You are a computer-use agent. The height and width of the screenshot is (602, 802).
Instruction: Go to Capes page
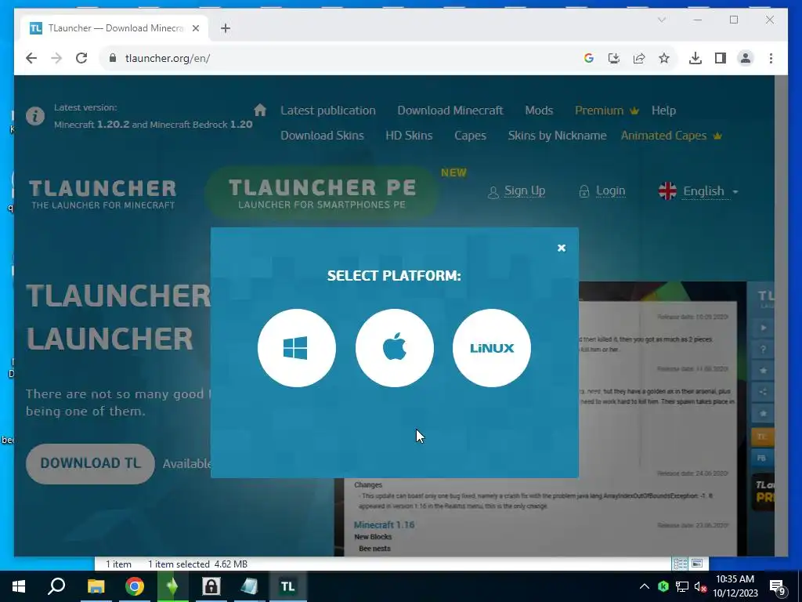click(470, 136)
